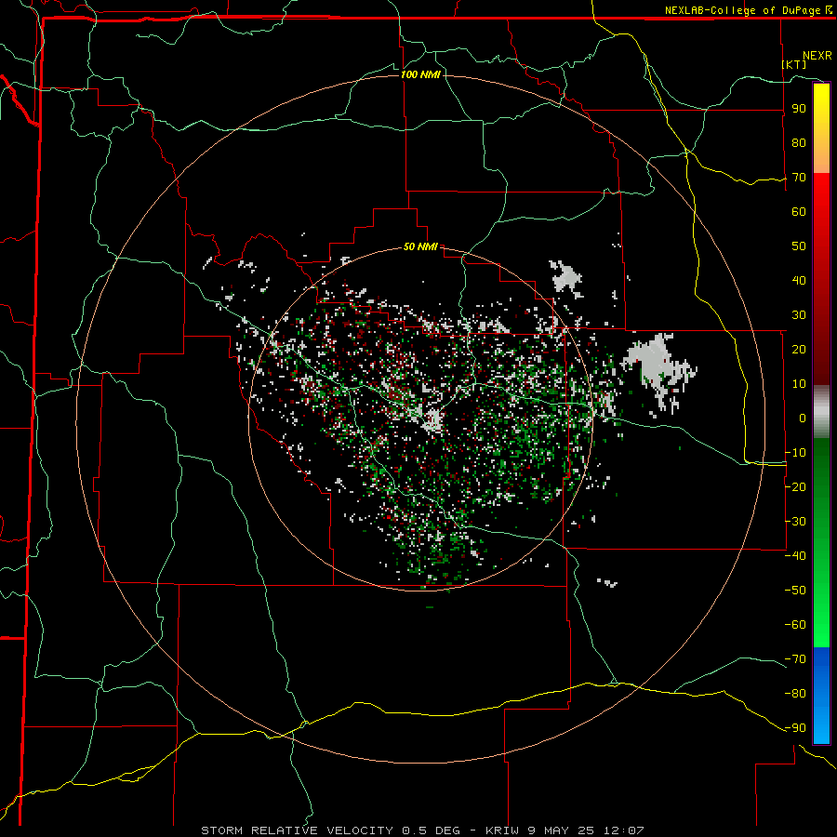This screenshot has height=837, width=837.
Task: Click the 0 value on the velocity scale
Action: click(803, 418)
